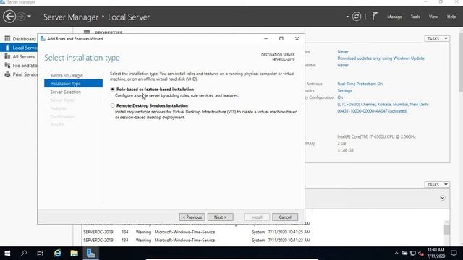
Task: Maximize the Add Roles and Features Wizard
Action: 281,38
